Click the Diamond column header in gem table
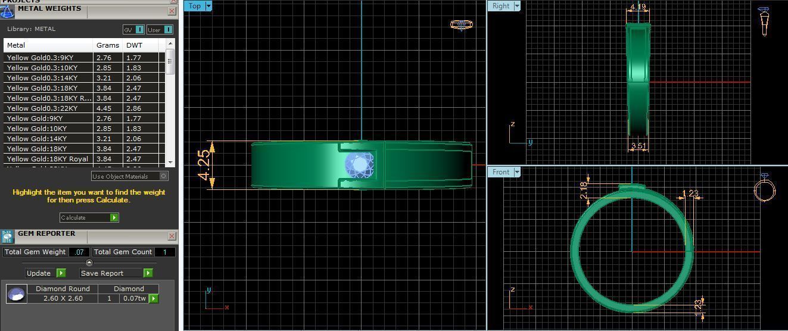788x331 pixels. click(x=129, y=289)
